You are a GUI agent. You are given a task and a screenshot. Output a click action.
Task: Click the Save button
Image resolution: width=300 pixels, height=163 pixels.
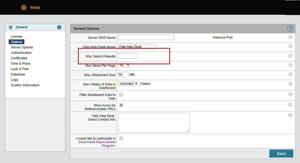281,153
